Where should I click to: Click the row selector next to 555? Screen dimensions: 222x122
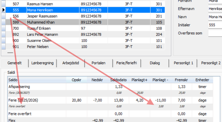[x=3, y=10]
